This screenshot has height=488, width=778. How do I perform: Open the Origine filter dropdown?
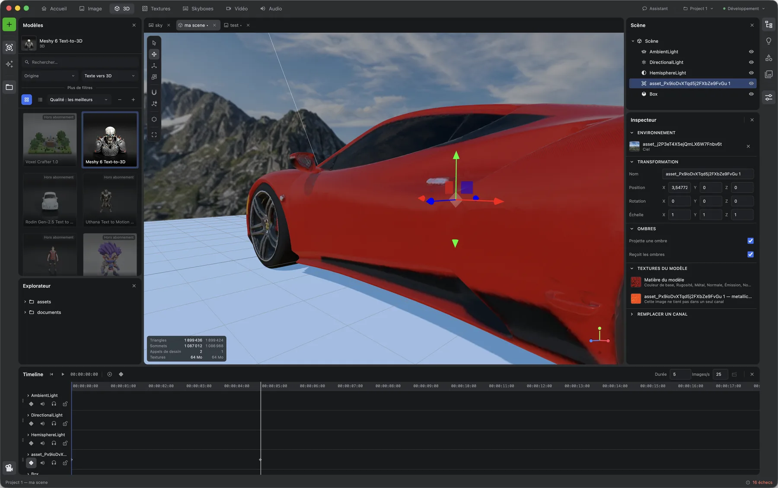click(49, 76)
